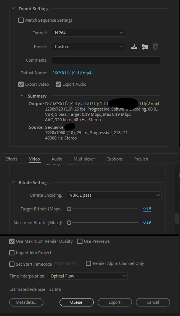This screenshot has height=316, width=180.
Task: Collapse the Bitrate Settings section
Action: click(x=13, y=182)
